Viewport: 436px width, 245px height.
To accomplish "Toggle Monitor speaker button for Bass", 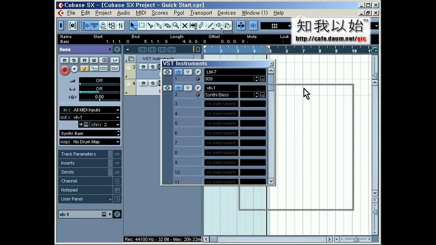I will click(75, 69).
